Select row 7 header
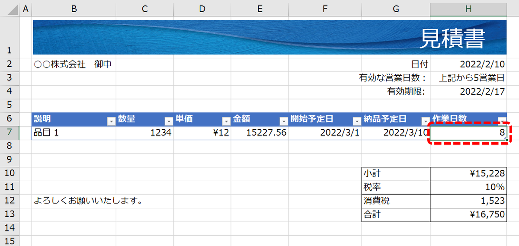 point(10,133)
